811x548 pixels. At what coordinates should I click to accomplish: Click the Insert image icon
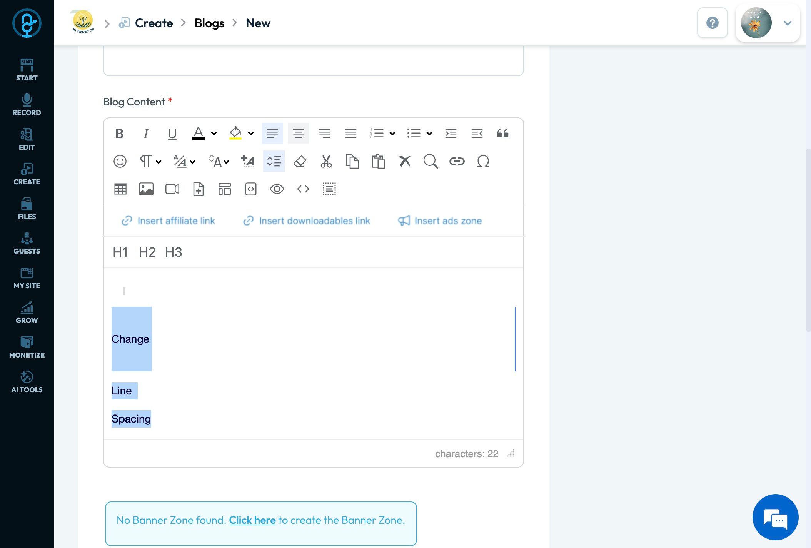[x=146, y=189]
